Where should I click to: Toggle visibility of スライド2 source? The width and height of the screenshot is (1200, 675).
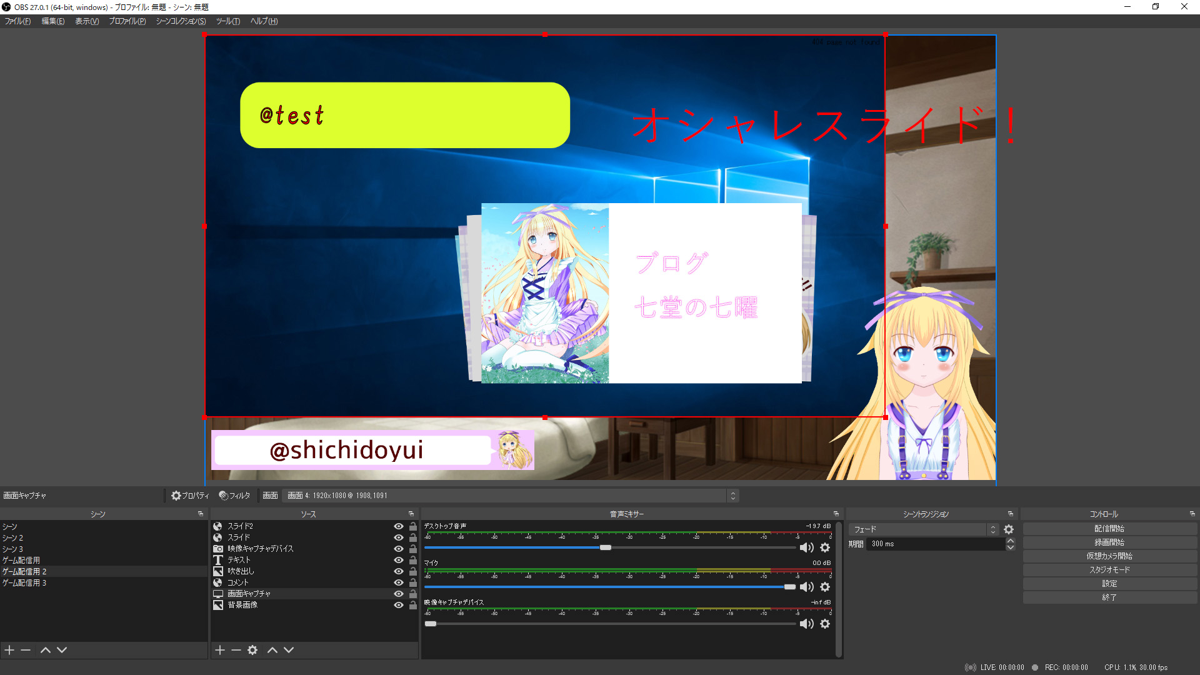(399, 526)
